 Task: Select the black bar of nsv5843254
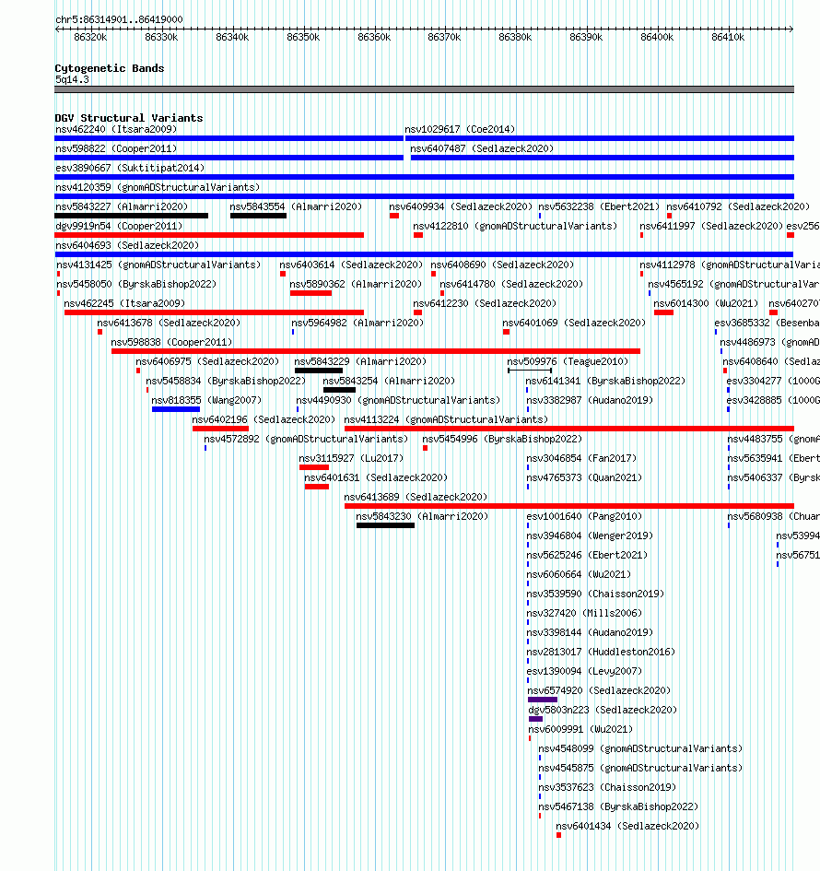(339, 390)
